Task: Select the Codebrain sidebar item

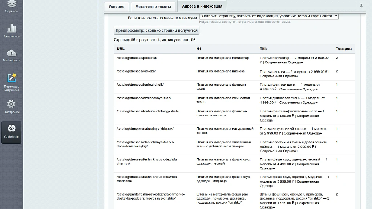Action: point(11,132)
